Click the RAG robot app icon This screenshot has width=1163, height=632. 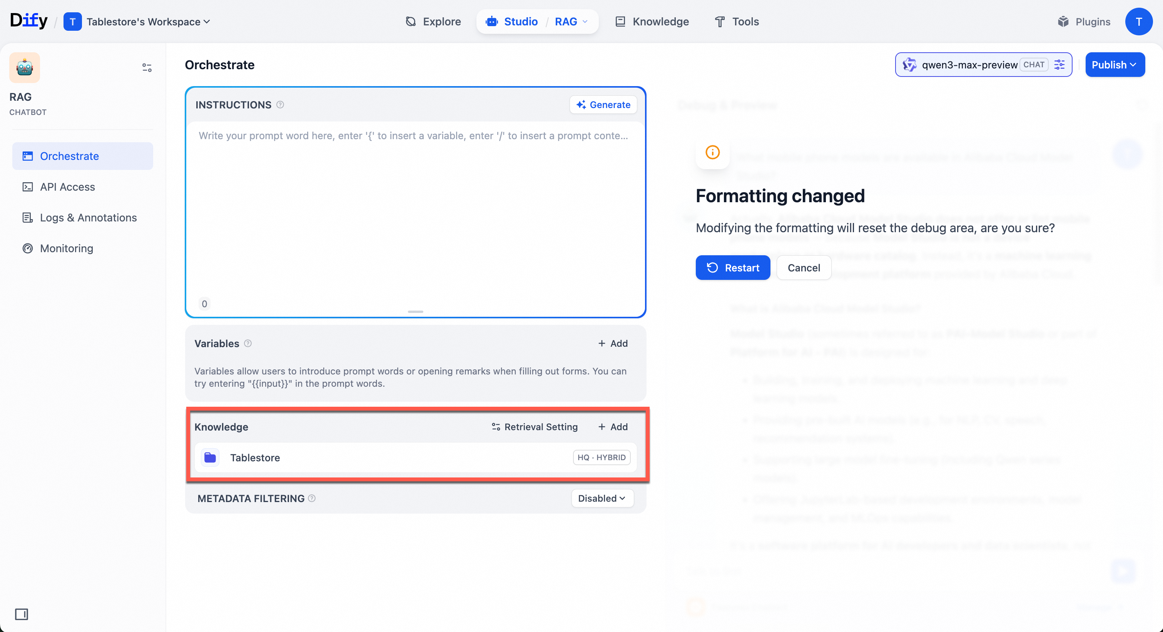click(x=24, y=68)
